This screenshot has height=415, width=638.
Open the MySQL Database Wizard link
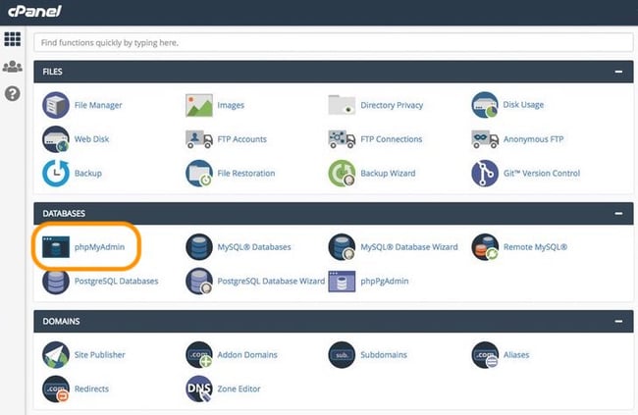[409, 247]
